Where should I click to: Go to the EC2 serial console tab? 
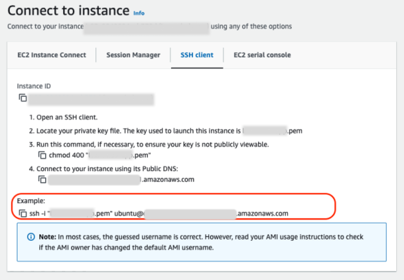tap(262, 55)
